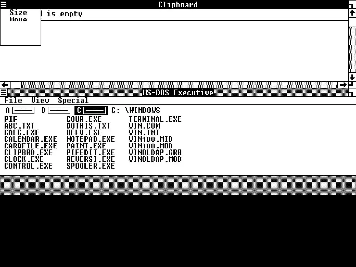This screenshot has height=267, width=356.
Task: Select PIFEDIT.EXE file
Action: coord(91,153)
